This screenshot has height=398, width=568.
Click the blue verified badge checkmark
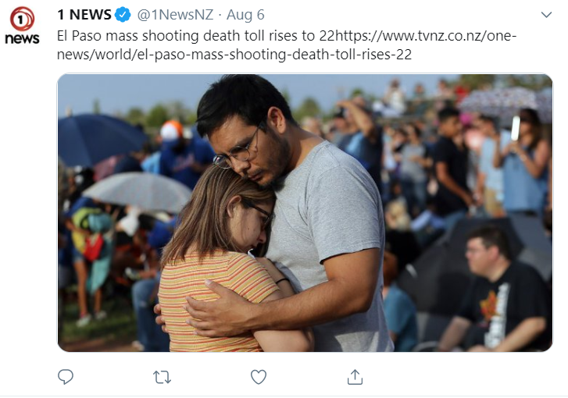pyautogui.click(x=123, y=15)
